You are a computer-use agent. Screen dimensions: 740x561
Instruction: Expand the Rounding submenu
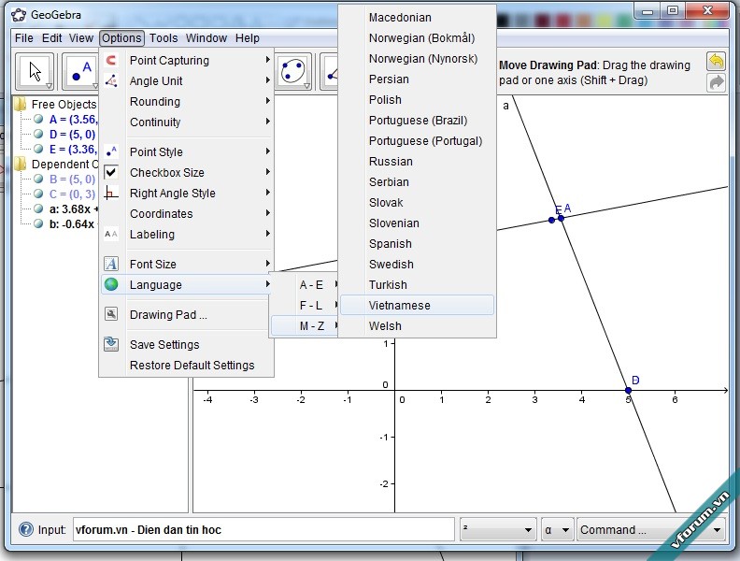click(x=267, y=101)
